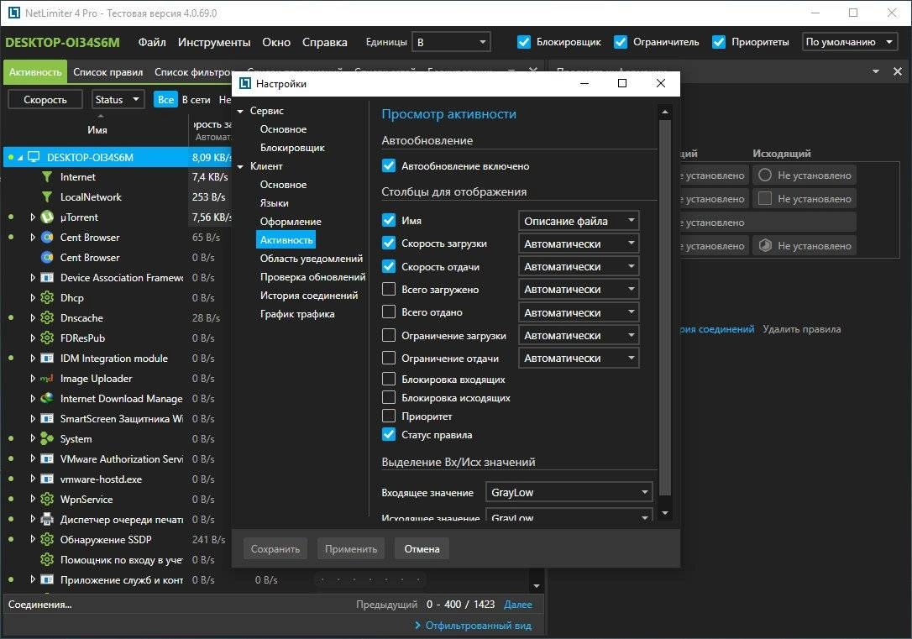The height and width of the screenshot is (639, 912).
Task: Click the FDResPub service gear icon
Action: click(x=47, y=338)
